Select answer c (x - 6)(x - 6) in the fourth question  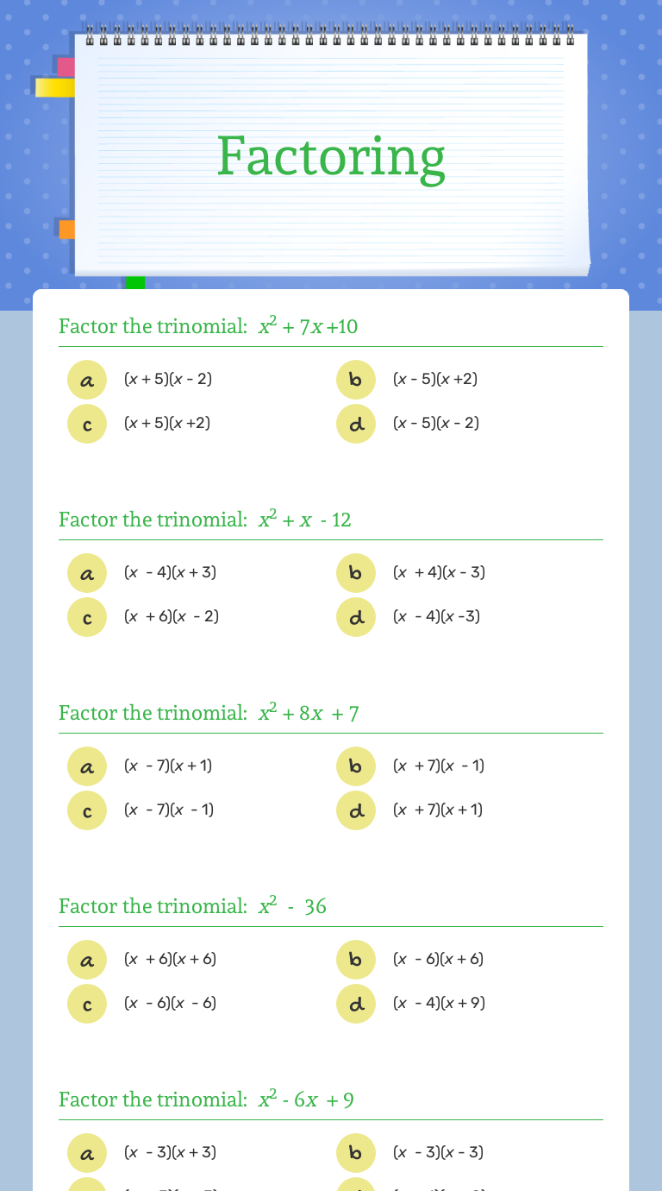coord(87,1004)
